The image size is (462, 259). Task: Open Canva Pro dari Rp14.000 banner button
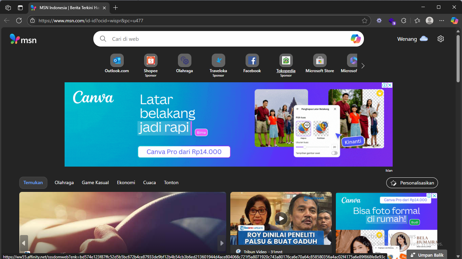184,152
